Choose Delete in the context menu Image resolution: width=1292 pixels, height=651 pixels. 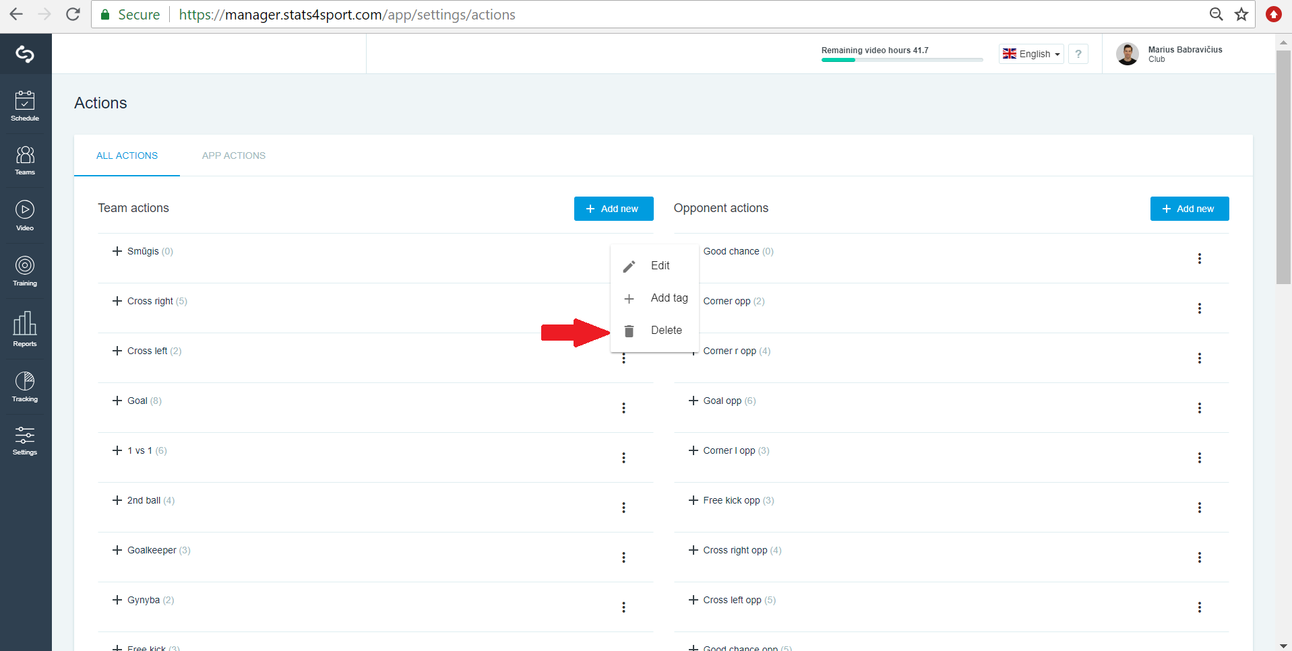click(654, 331)
